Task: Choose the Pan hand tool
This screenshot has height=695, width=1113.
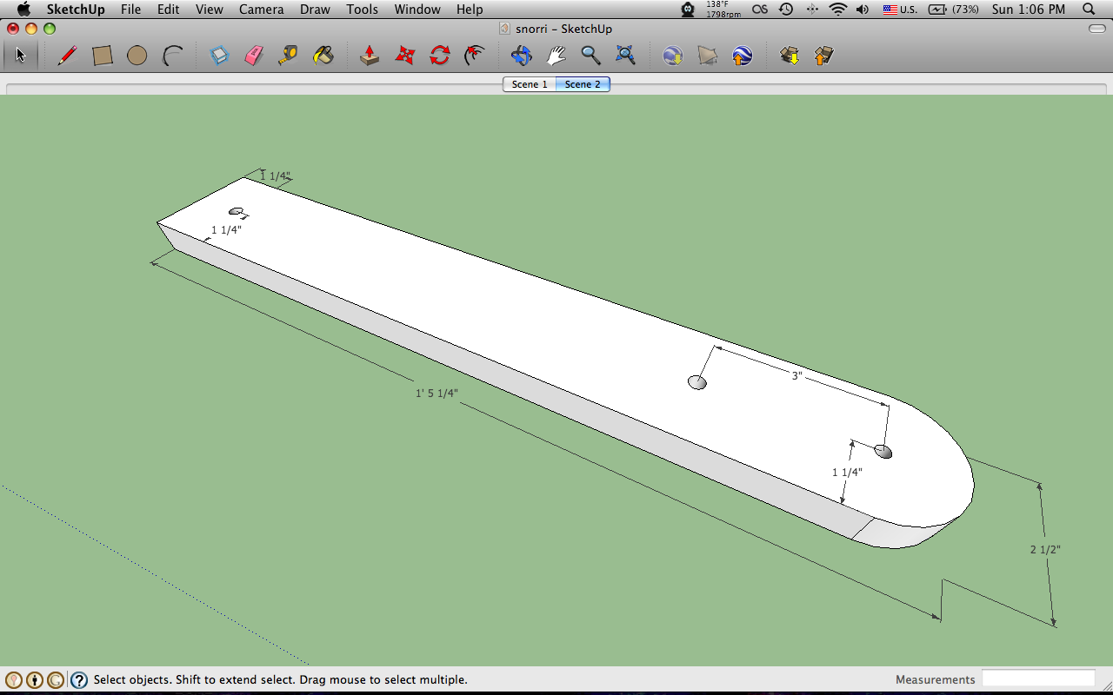Action: [556, 56]
